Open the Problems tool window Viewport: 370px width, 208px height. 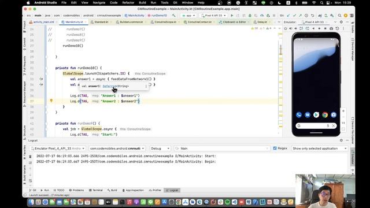click(x=76, y=190)
